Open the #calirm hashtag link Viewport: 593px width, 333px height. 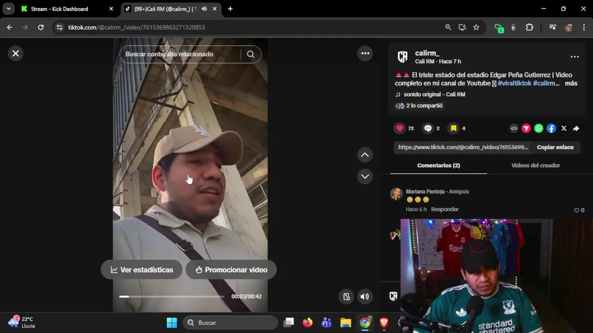pyautogui.click(x=546, y=83)
